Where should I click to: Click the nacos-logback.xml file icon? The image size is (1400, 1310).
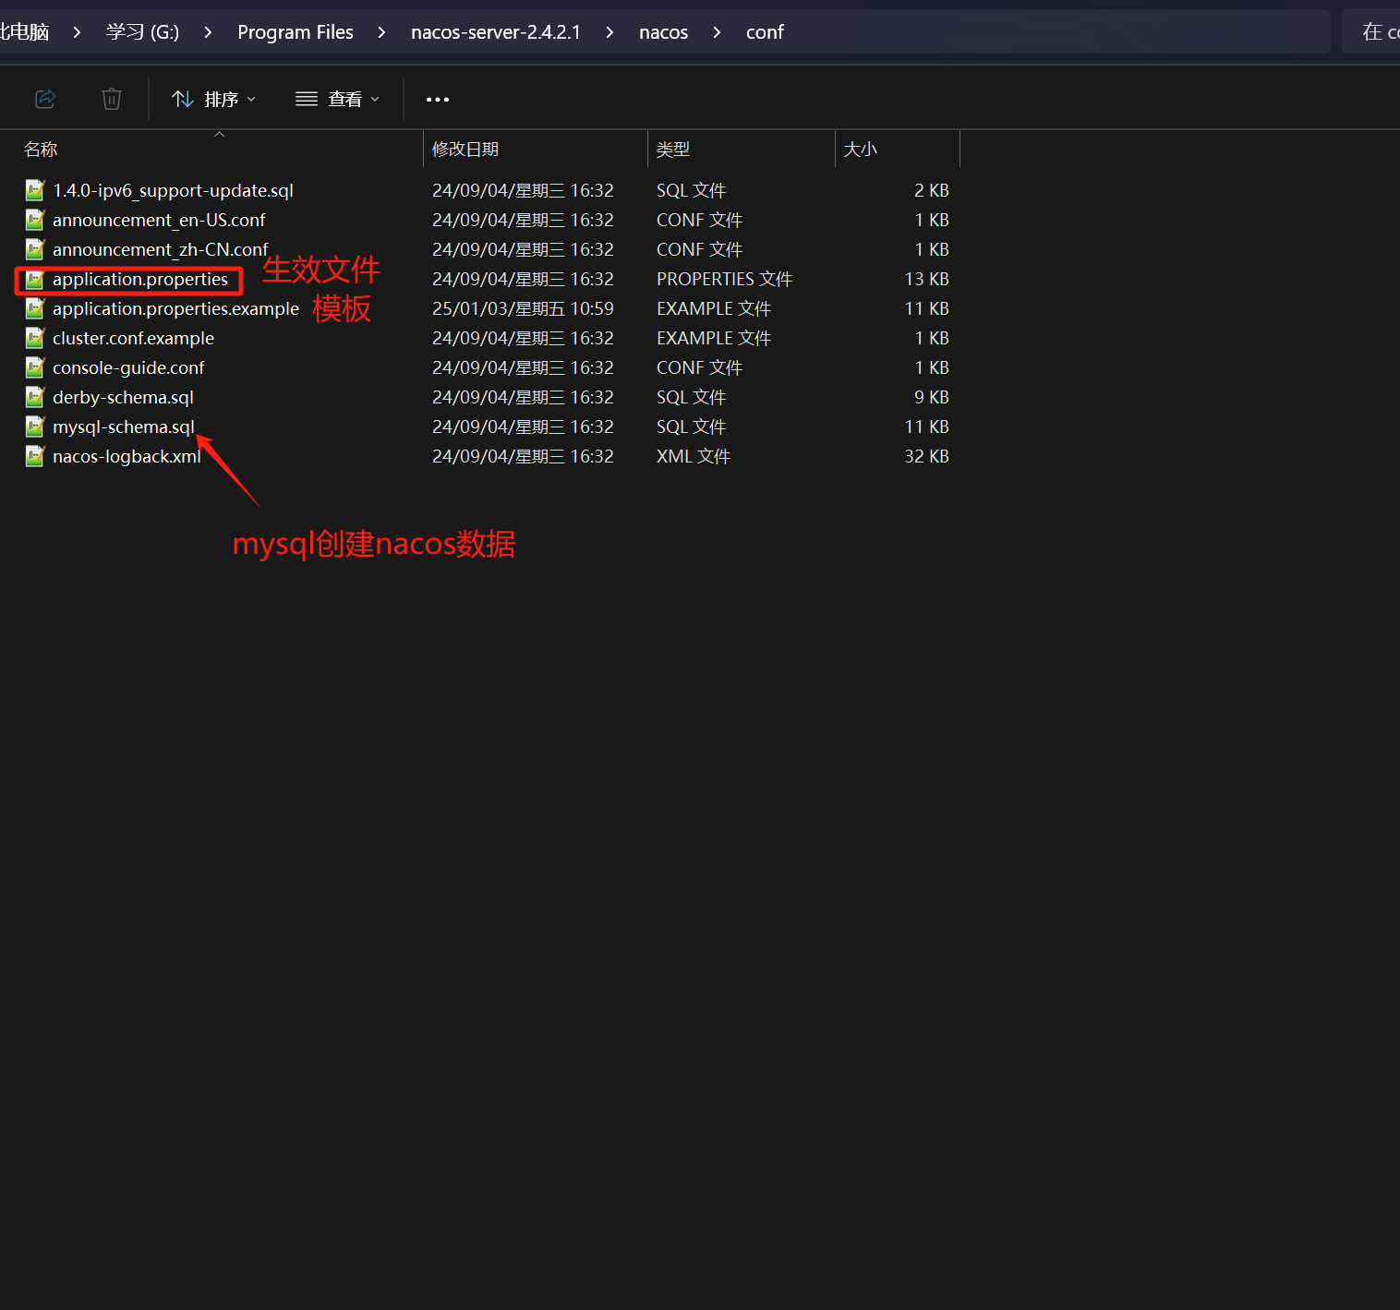click(x=35, y=456)
